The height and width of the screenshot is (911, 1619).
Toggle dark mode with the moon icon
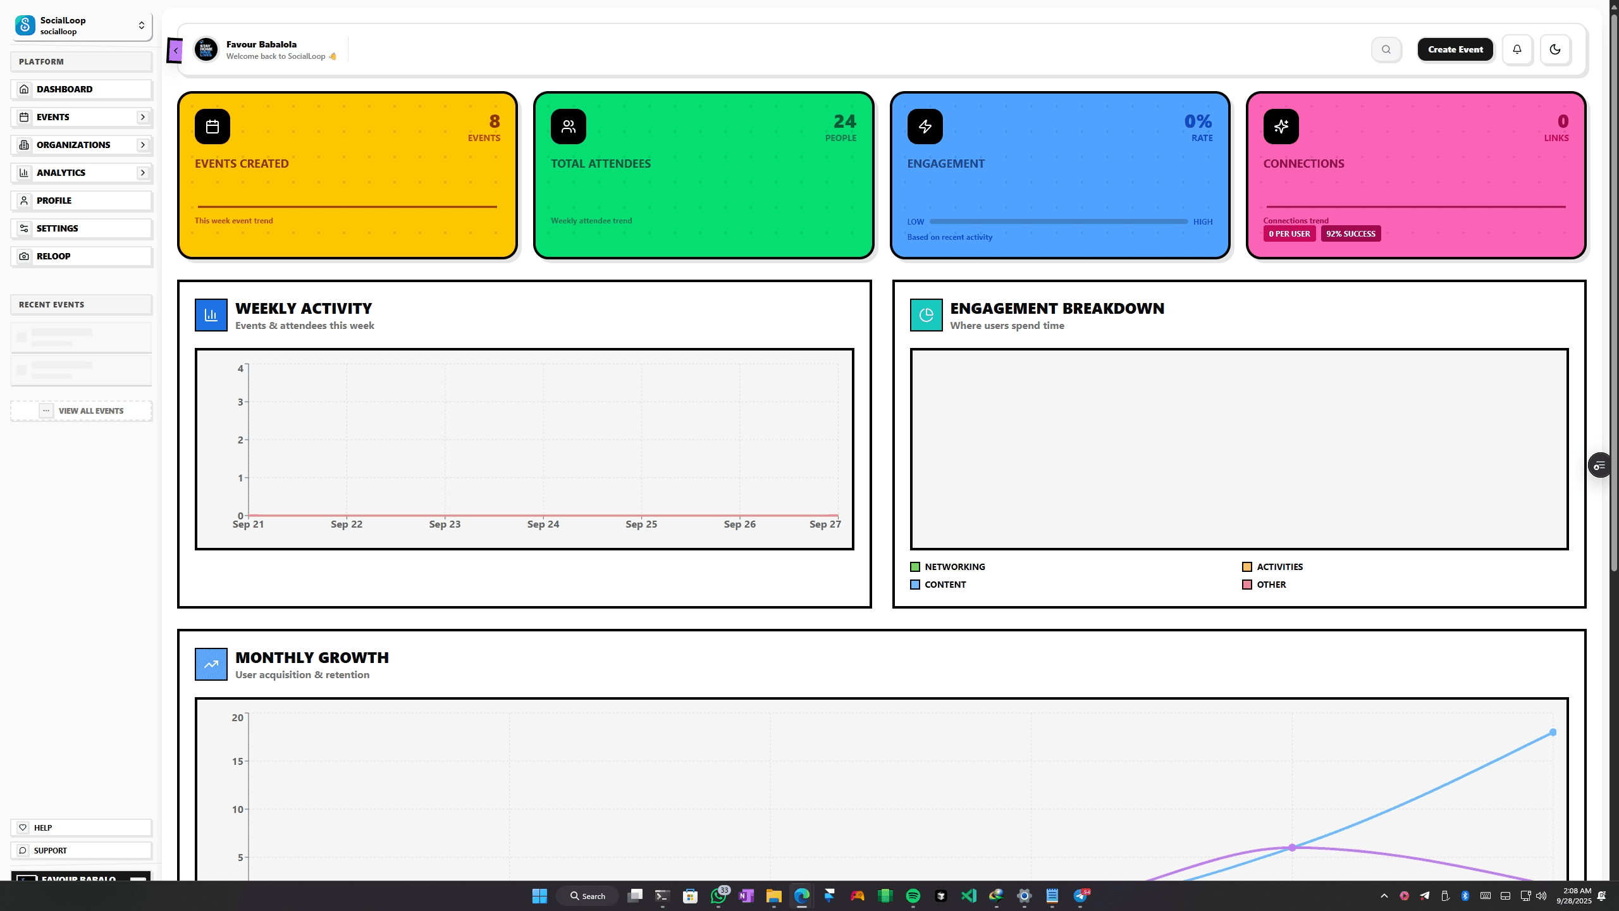coord(1555,49)
